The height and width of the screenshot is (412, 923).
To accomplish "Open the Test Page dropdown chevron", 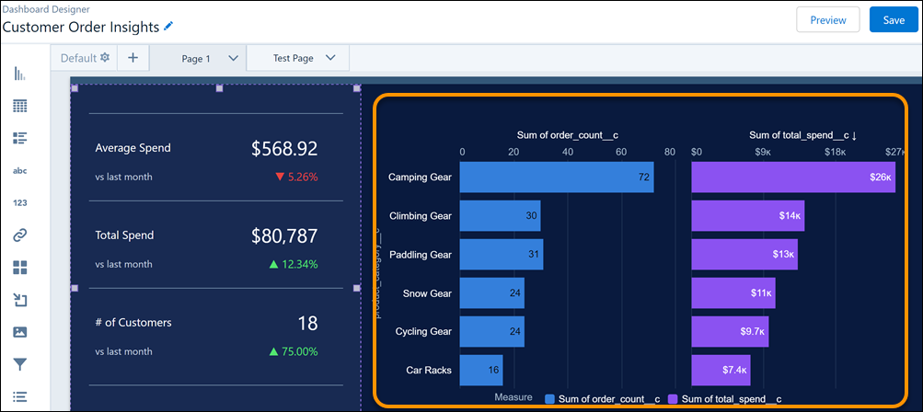I will [x=330, y=58].
